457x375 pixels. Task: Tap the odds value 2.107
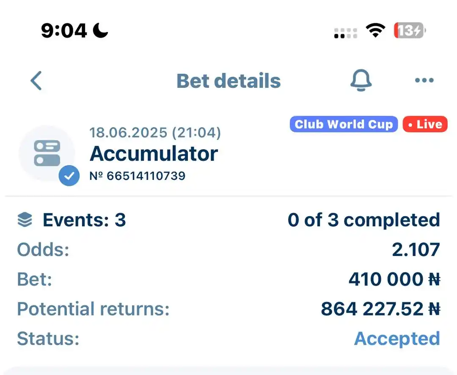pyautogui.click(x=416, y=249)
